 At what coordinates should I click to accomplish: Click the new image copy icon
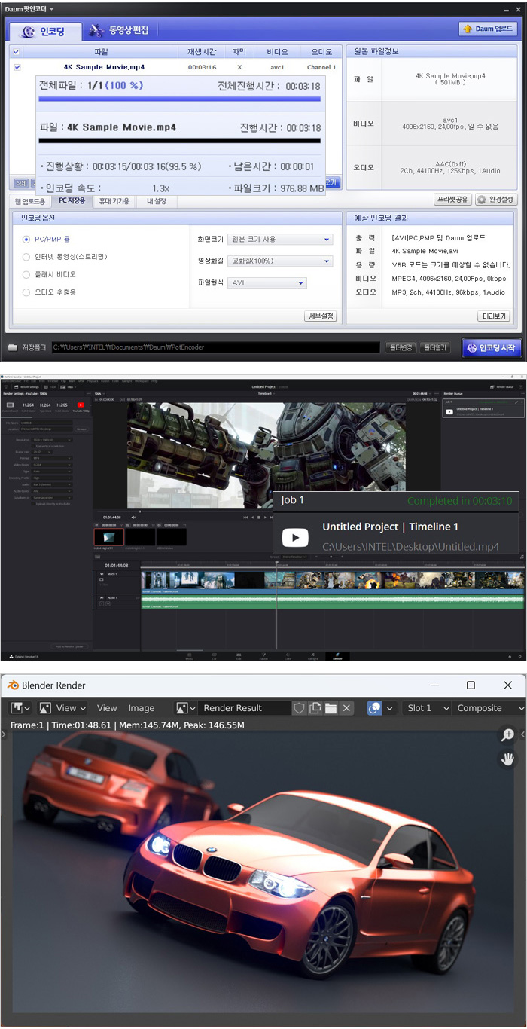click(x=315, y=708)
